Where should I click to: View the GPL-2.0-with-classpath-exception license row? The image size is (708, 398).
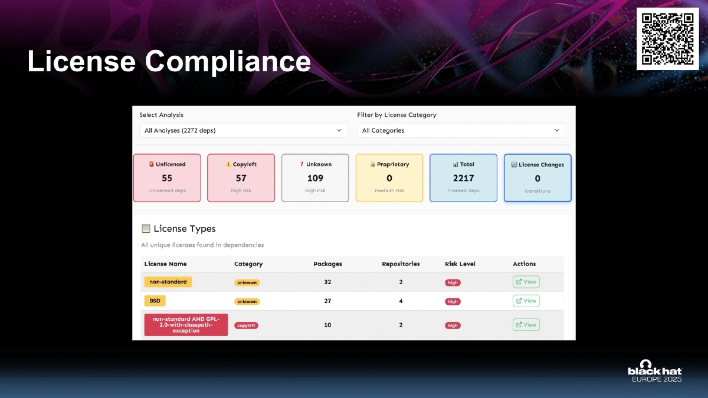pyautogui.click(x=526, y=324)
